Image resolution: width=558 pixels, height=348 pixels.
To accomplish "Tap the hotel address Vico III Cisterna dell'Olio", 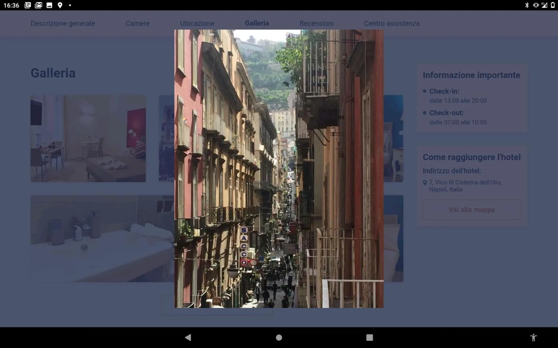I will point(465,186).
